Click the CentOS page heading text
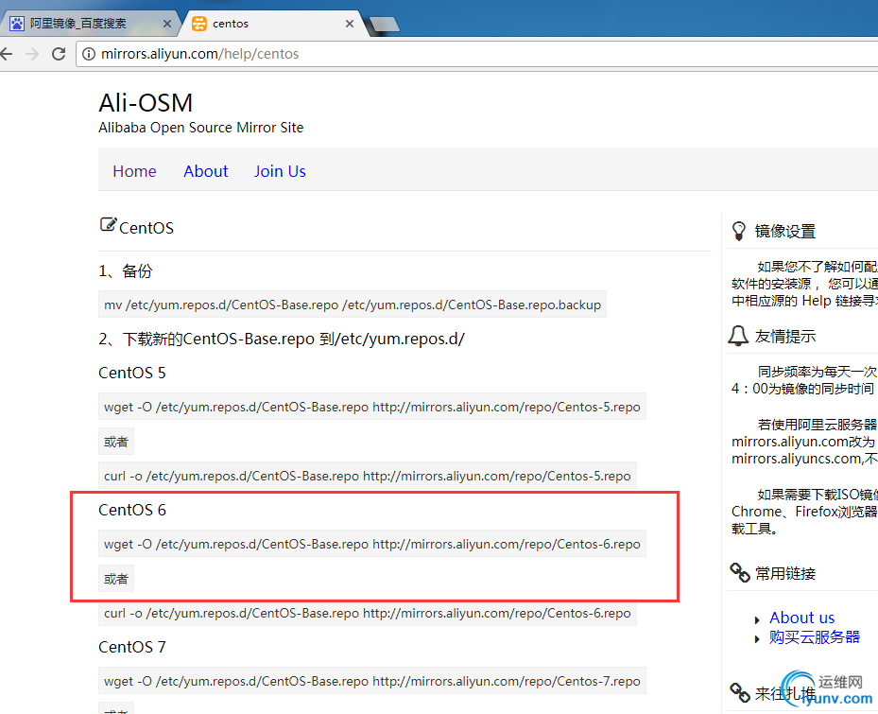 (146, 228)
